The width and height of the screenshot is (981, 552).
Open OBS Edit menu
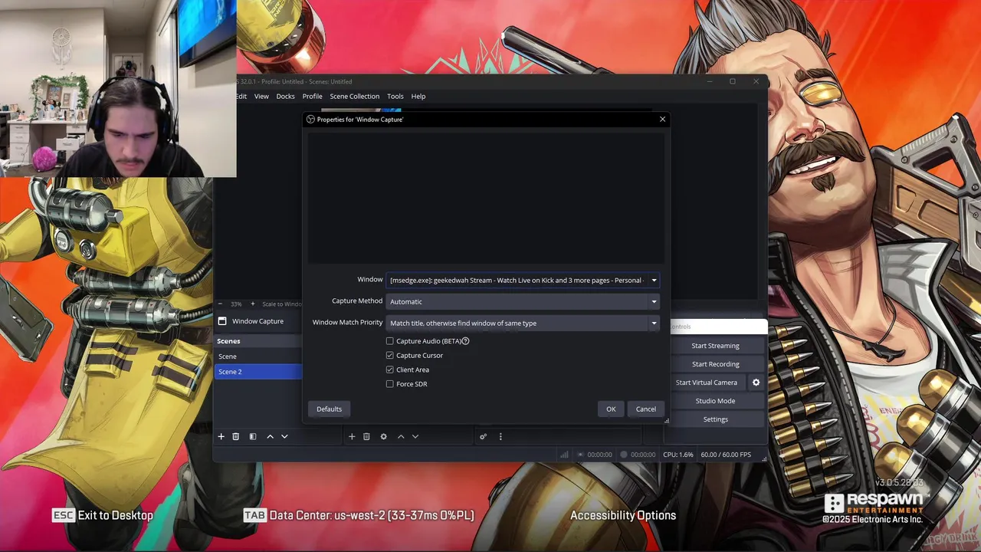tap(241, 97)
